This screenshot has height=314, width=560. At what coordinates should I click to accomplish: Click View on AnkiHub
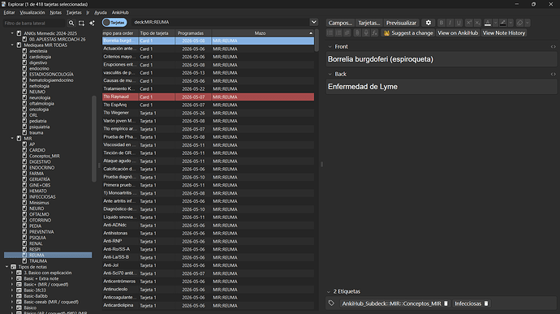tap(458, 33)
